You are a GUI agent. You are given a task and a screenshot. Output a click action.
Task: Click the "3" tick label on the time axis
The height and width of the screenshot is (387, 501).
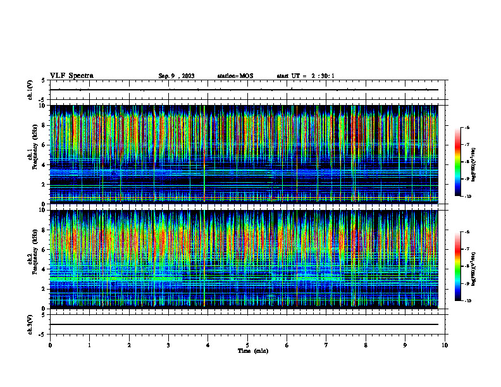pos(168,345)
